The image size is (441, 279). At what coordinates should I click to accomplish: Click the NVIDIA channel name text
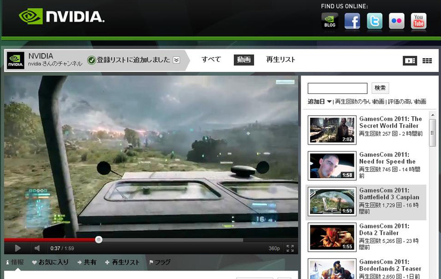[41, 56]
